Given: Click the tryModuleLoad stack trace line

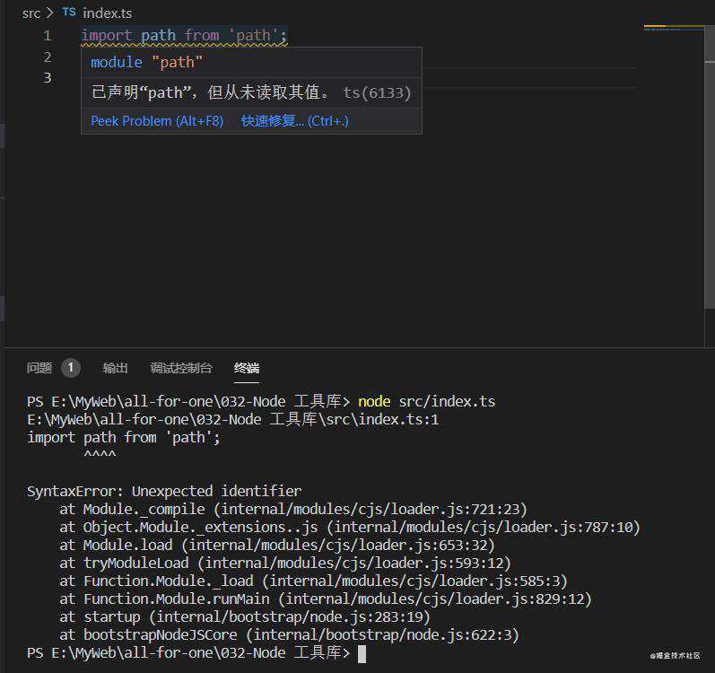Looking at the screenshot, I should coord(285,564).
